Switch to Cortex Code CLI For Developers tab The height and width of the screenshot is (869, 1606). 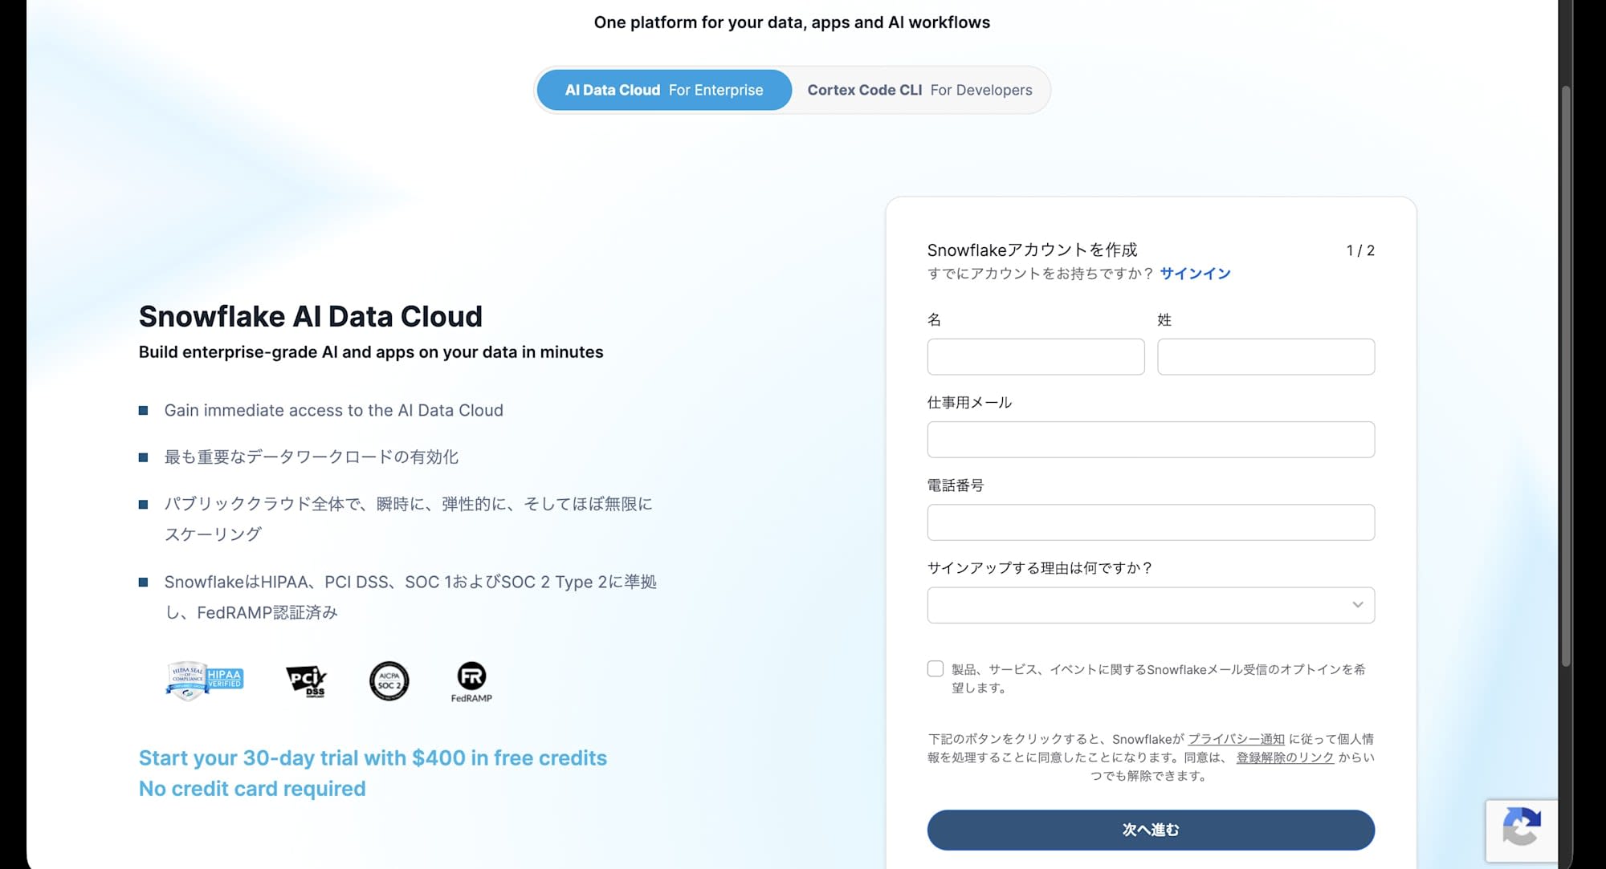click(919, 90)
